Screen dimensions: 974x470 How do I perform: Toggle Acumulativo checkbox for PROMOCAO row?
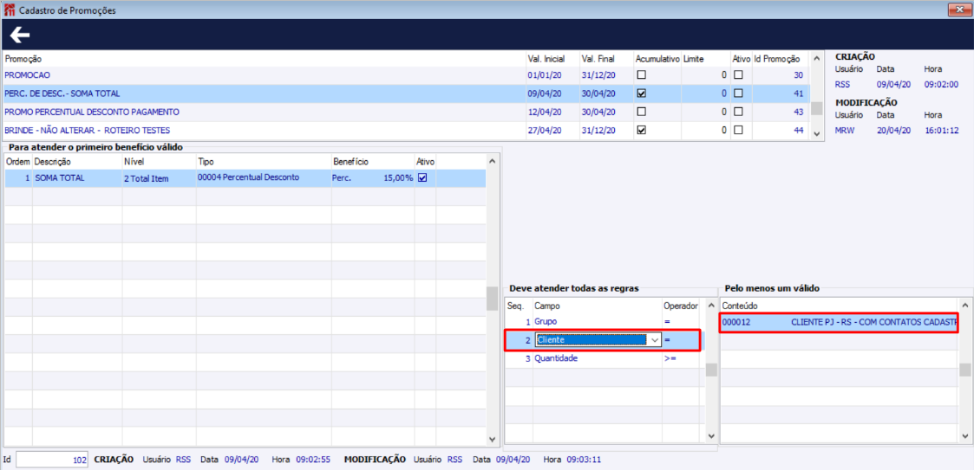click(642, 75)
